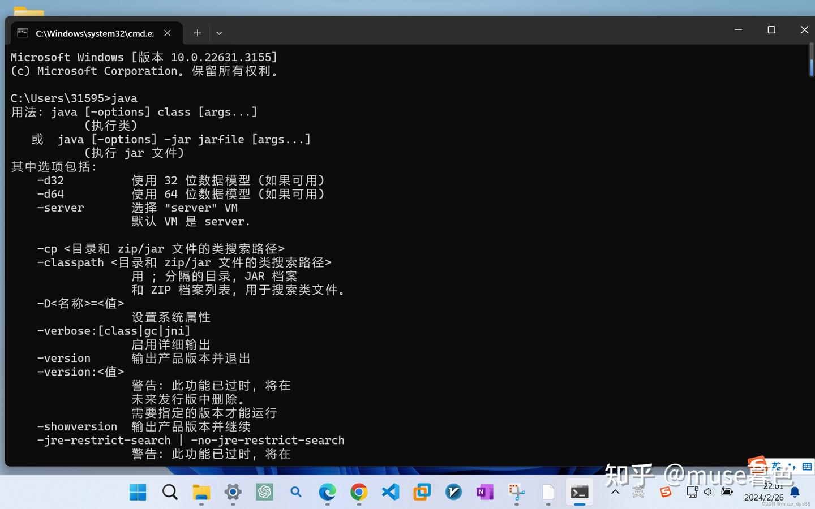This screenshot has height=509, width=815.
Task: Open Windows Settings from the taskbar
Action: coord(233,492)
